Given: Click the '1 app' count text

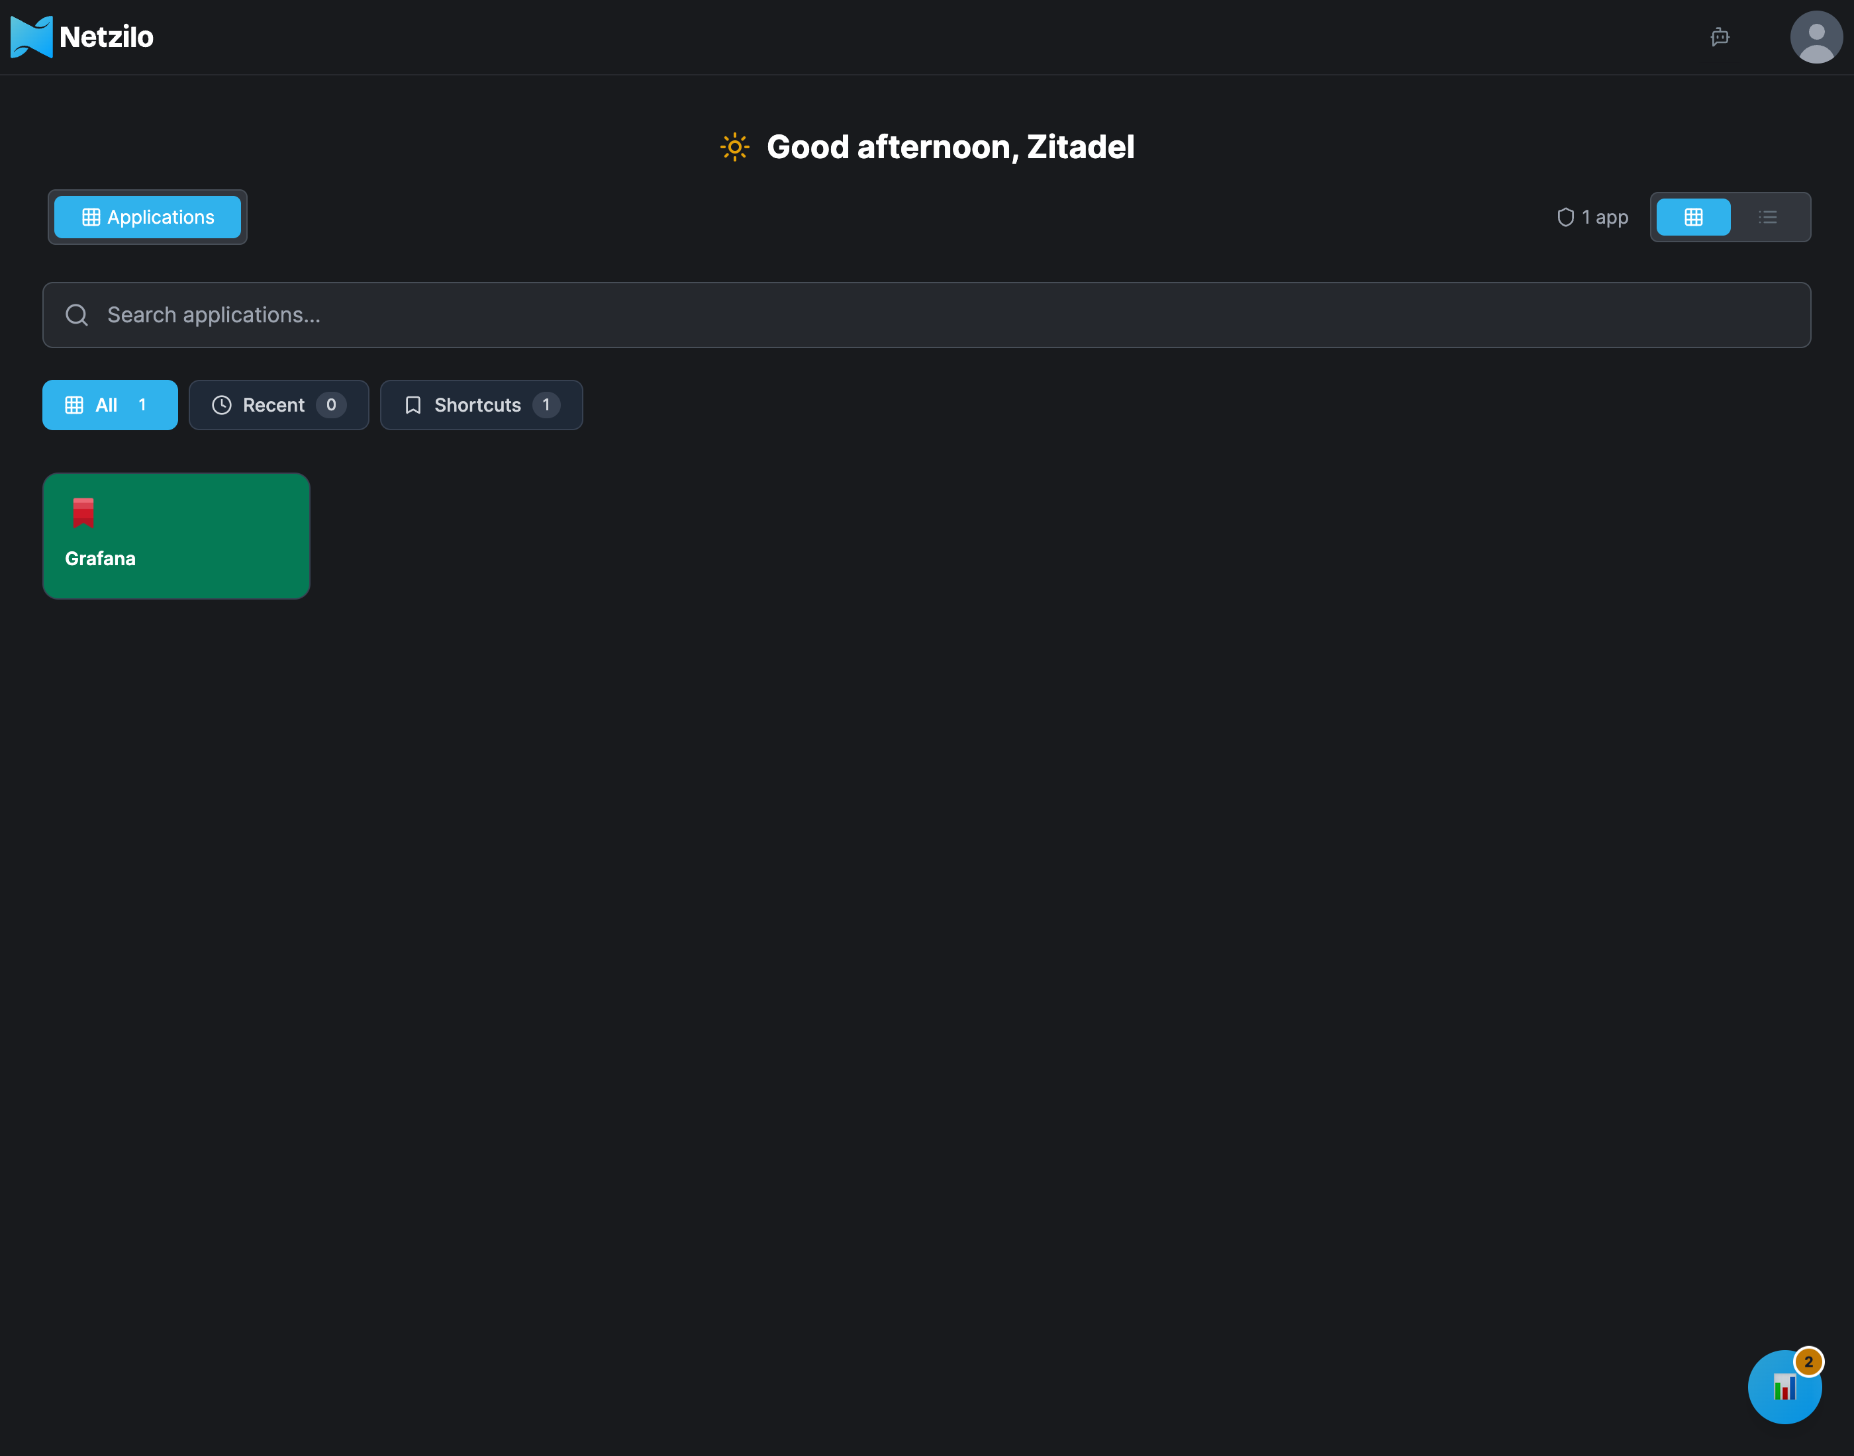Looking at the screenshot, I should pos(1605,217).
